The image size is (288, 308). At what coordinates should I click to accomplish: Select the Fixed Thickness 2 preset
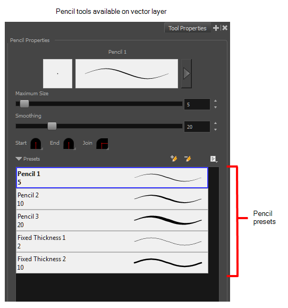point(112,263)
